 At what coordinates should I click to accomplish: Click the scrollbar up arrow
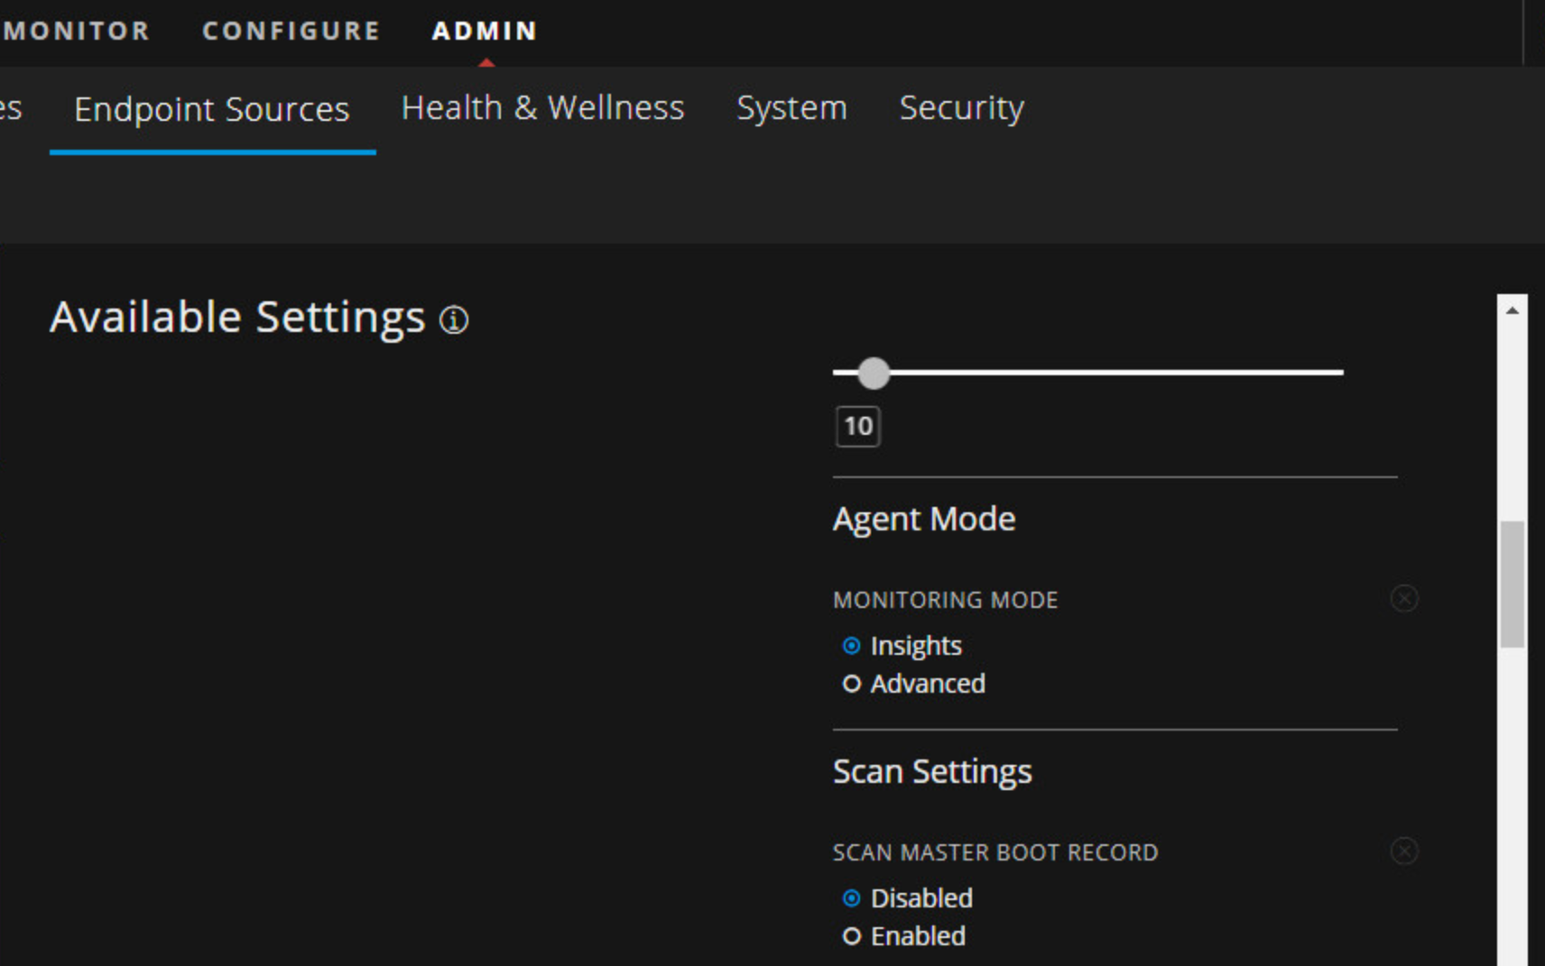tap(1510, 309)
